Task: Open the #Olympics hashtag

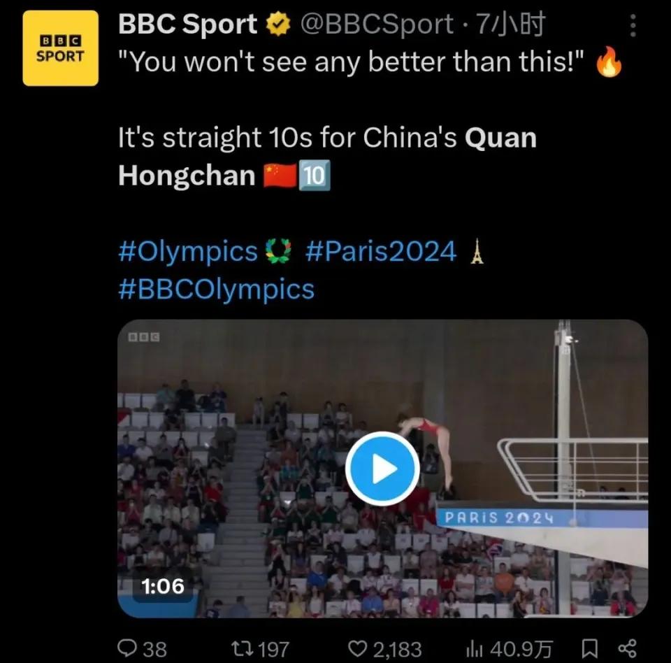Action: tap(188, 250)
